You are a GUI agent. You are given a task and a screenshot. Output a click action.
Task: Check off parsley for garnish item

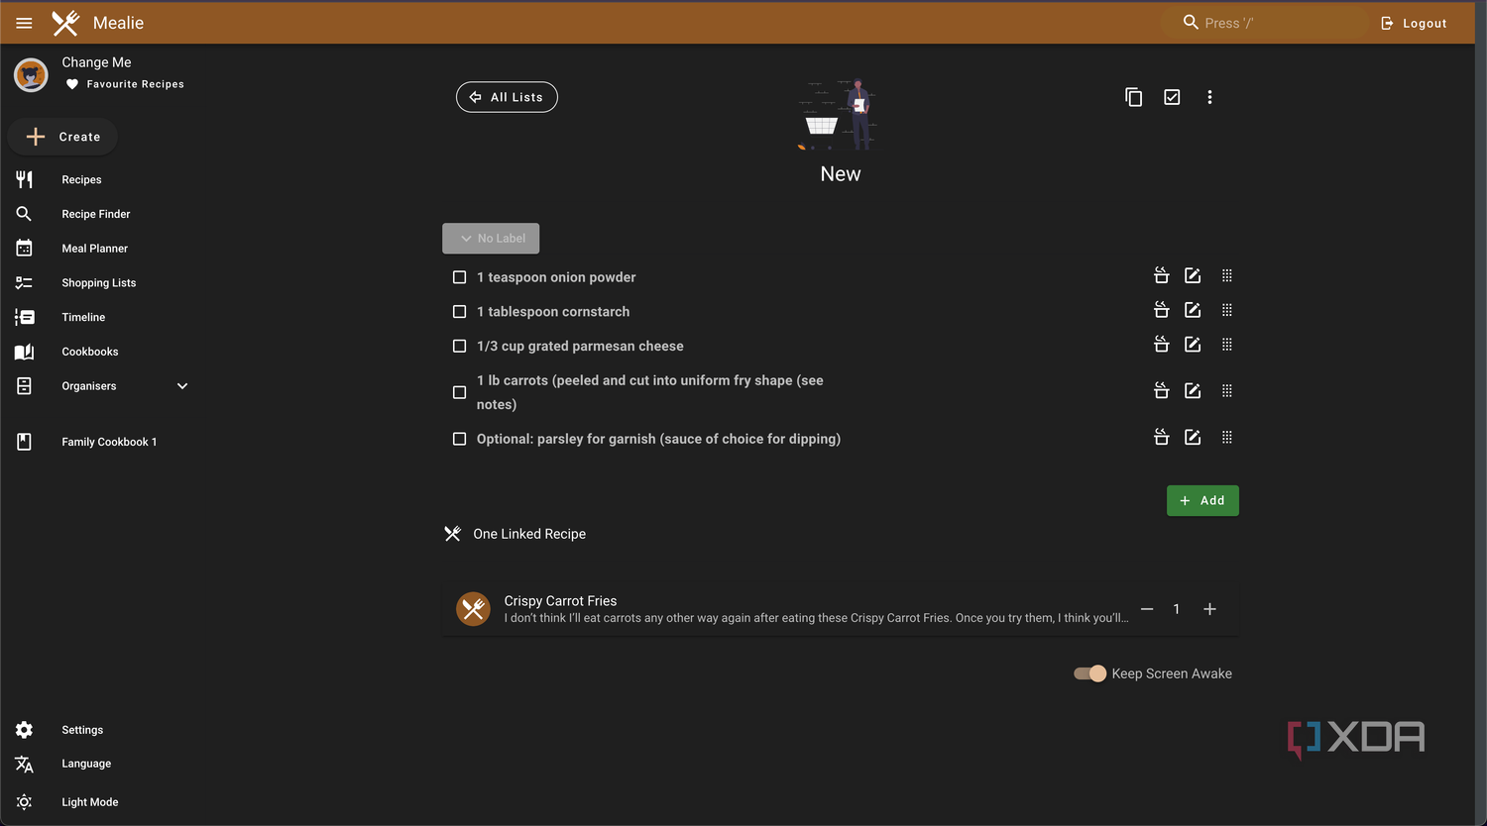459,439
